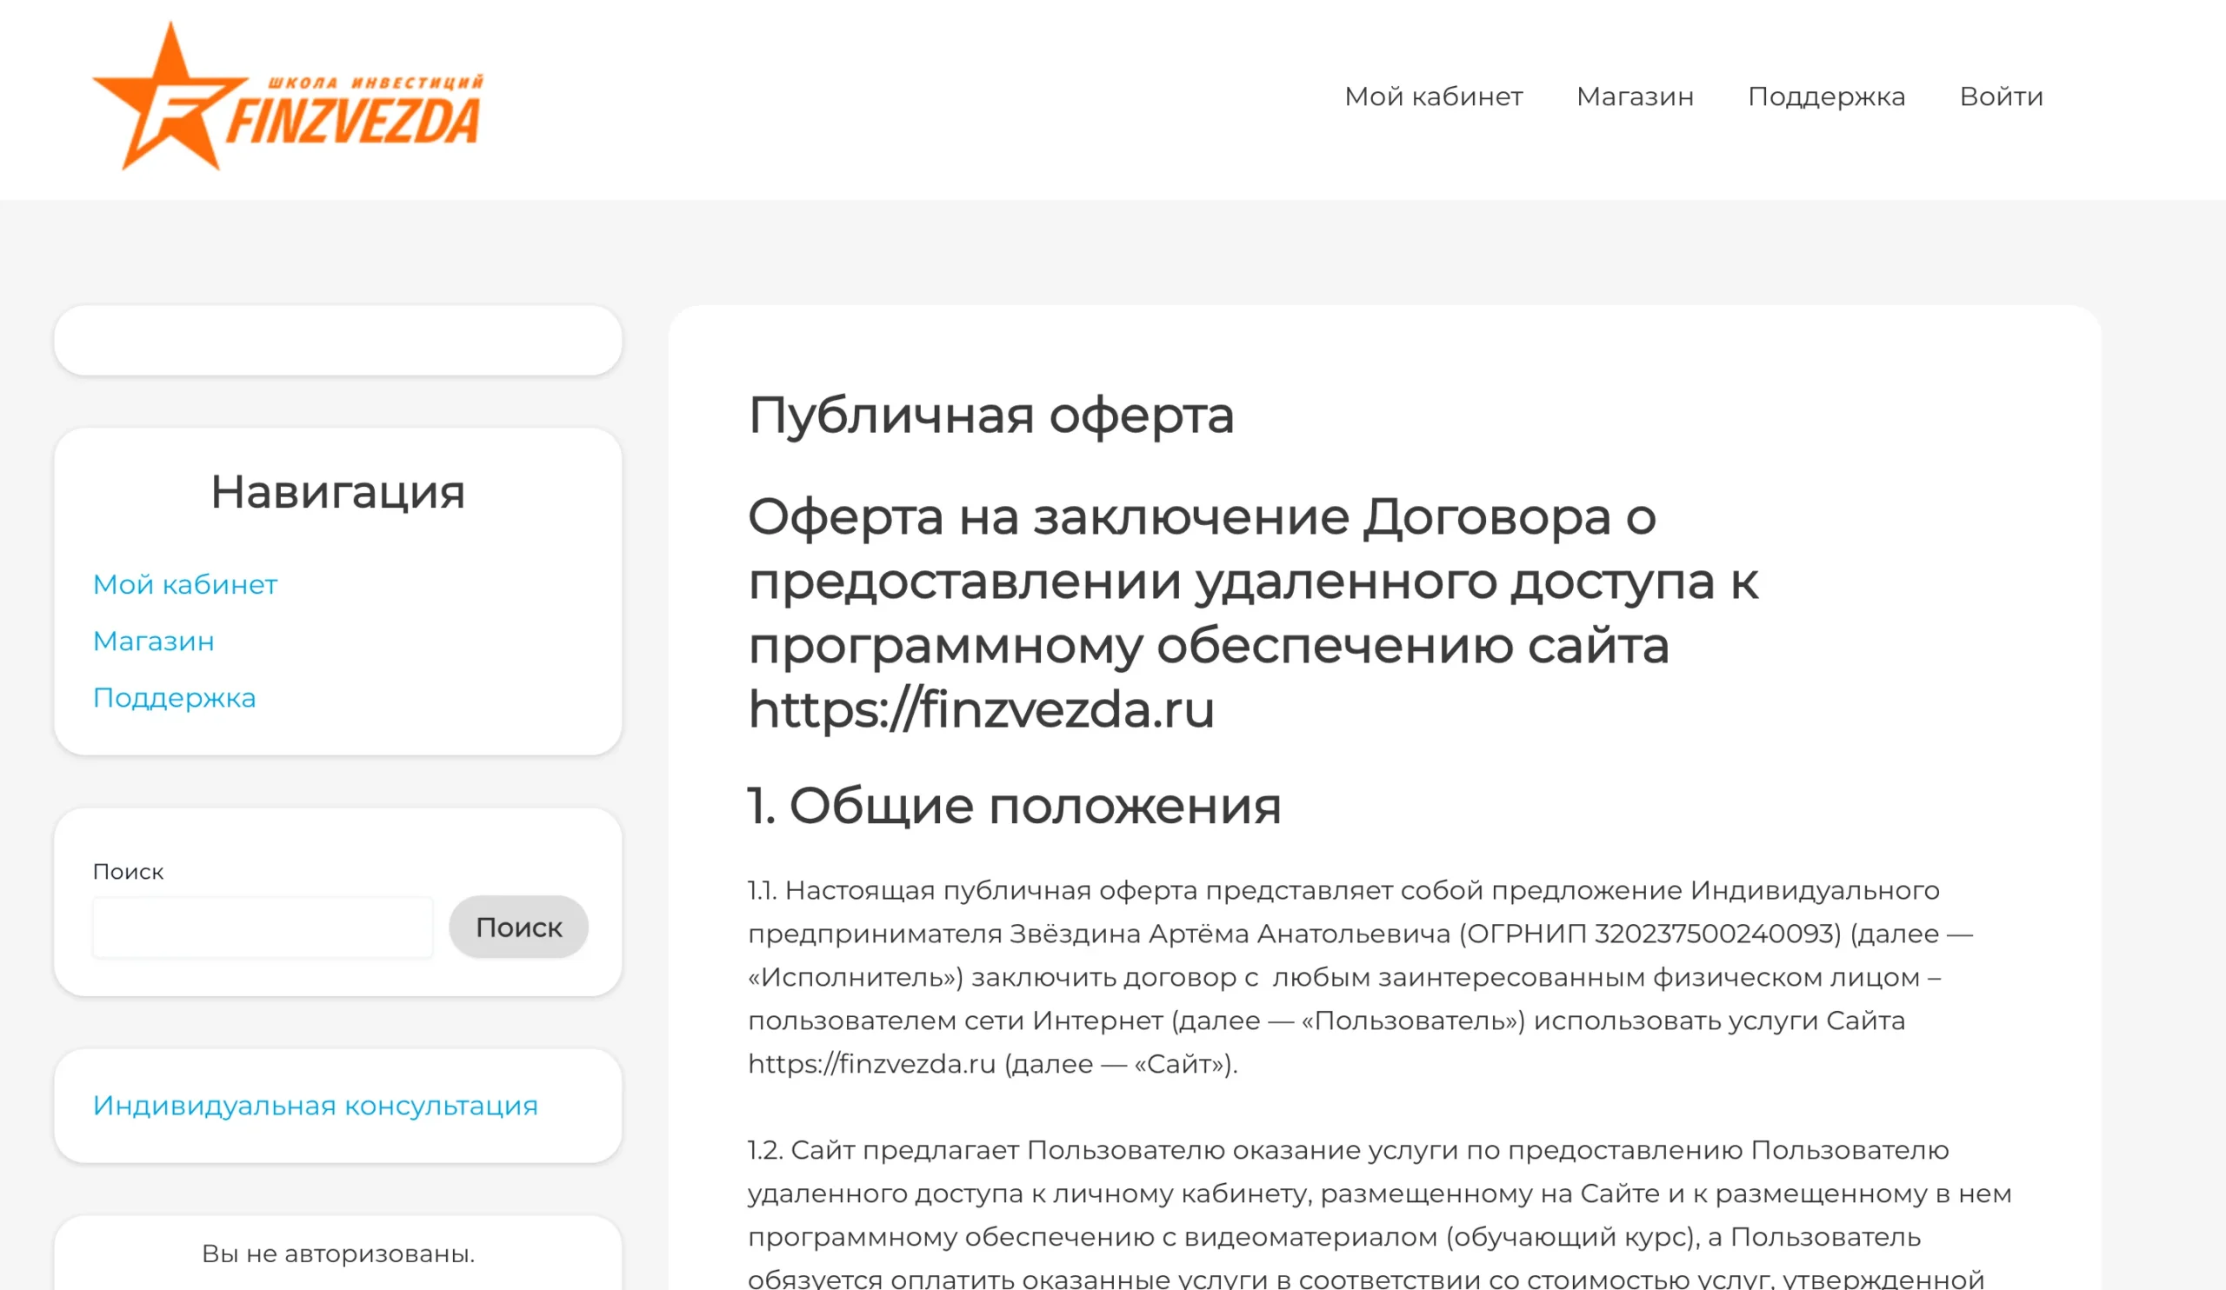This screenshot has width=2226, height=1290.
Task: Open the "Мой кабинет" link under Навигация
Action: click(x=185, y=584)
